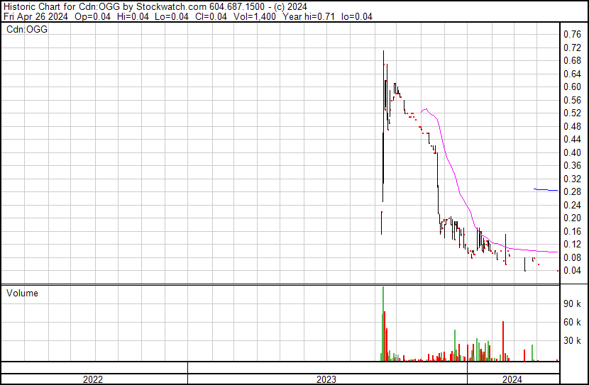Click the chart title mentioning Stockwatch.com
Image resolution: width=589 pixels, height=385 pixels.
155,6
